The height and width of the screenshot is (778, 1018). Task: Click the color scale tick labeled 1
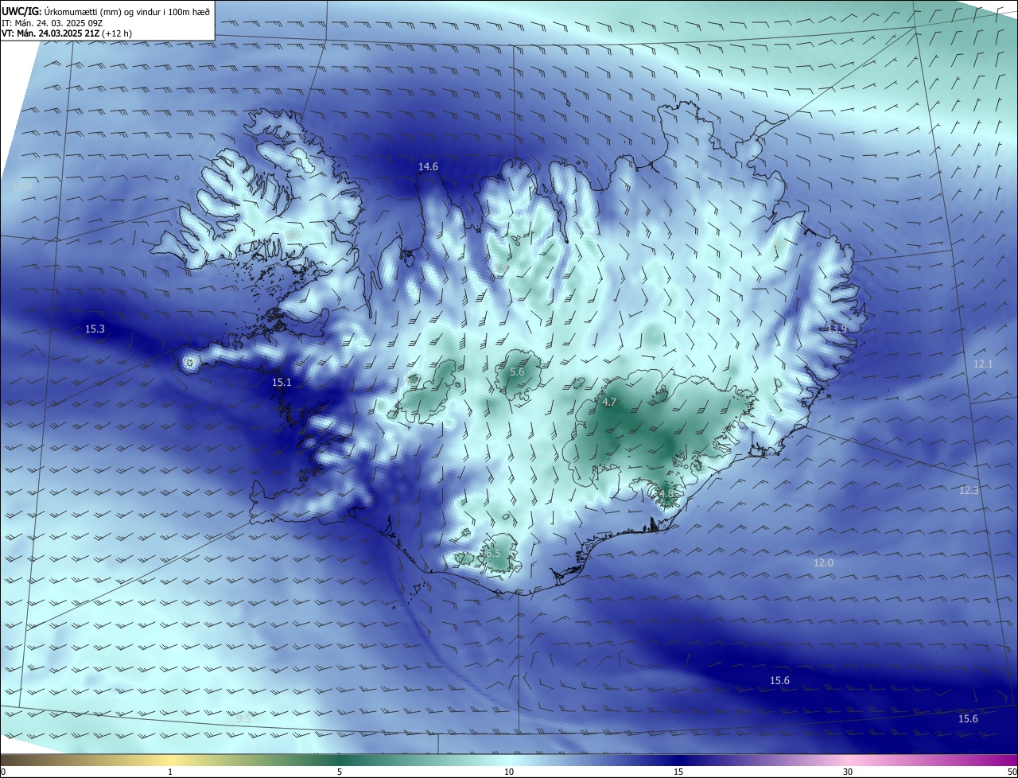tap(170, 772)
